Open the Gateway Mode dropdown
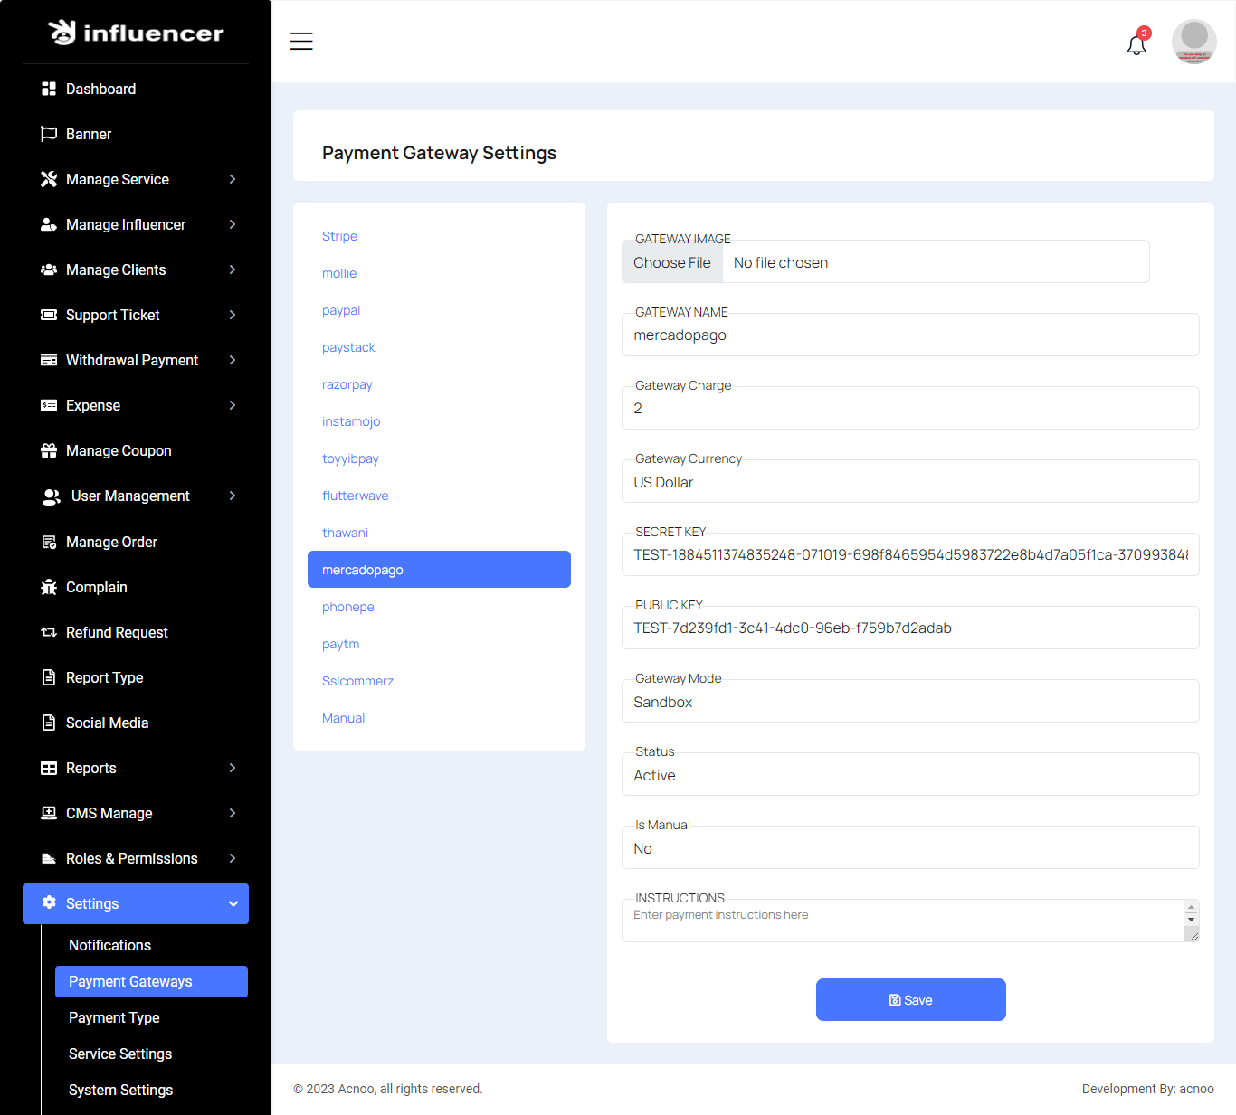The height and width of the screenshot is (1115, 1236). coord(909,702)
